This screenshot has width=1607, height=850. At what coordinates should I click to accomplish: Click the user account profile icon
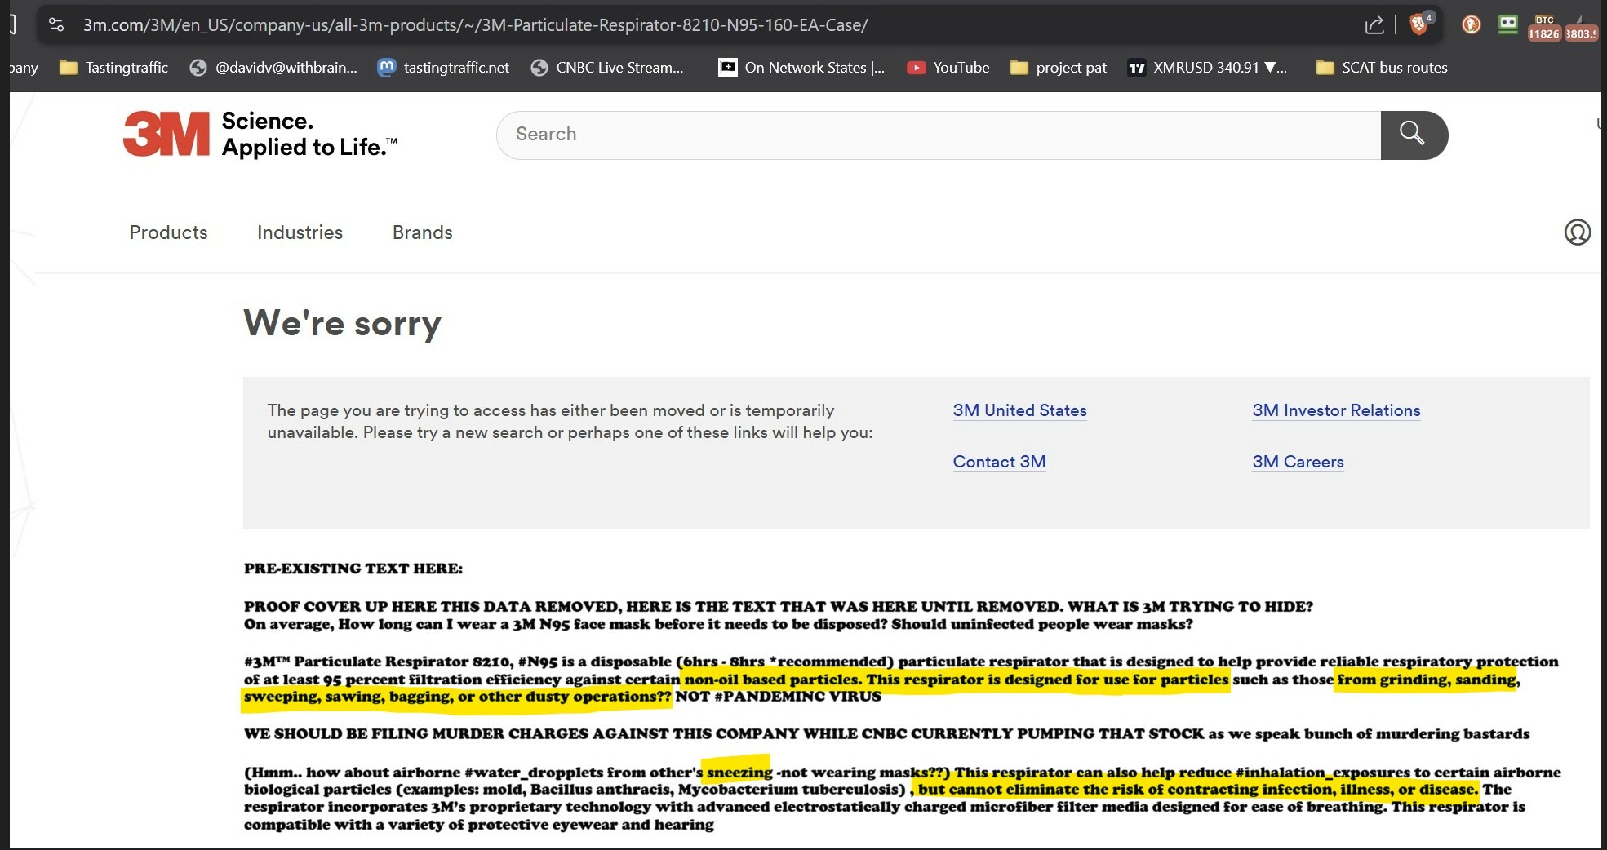tap(1577, 232)
